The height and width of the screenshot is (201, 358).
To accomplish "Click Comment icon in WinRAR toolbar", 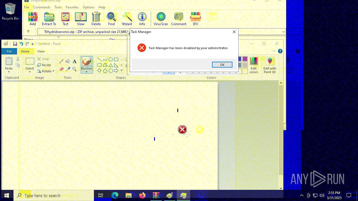I will coord(179,19).
